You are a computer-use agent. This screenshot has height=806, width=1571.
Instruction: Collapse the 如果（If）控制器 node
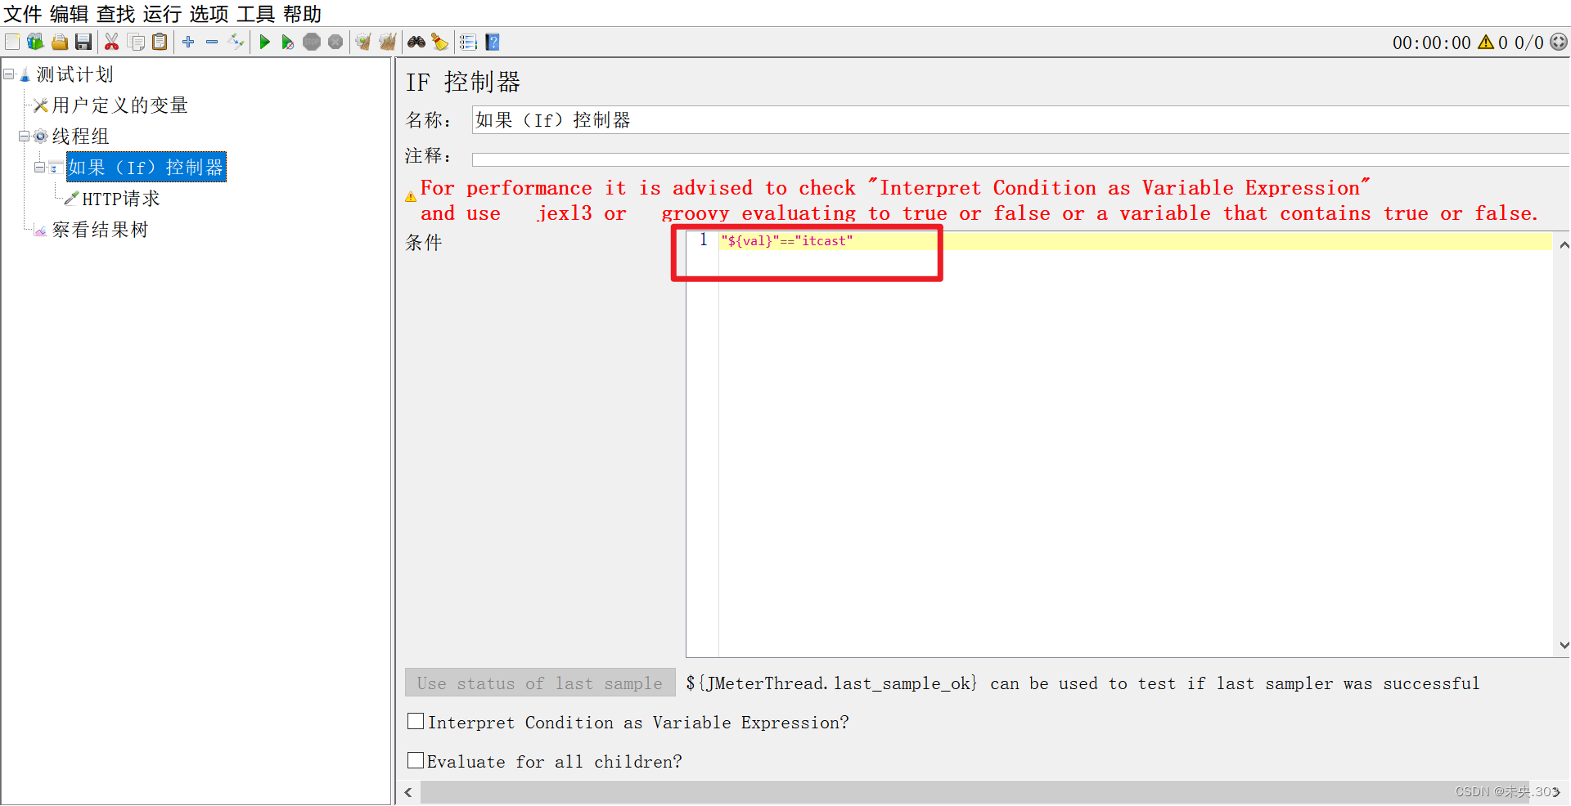(x=39, y=168)
